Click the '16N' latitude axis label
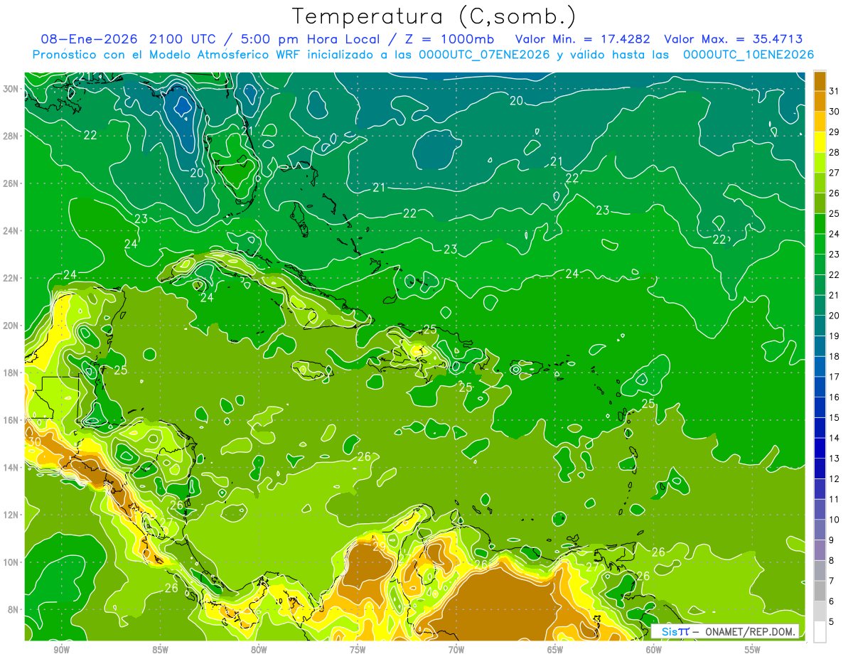The image size is (853, 659). pos(11,420)
